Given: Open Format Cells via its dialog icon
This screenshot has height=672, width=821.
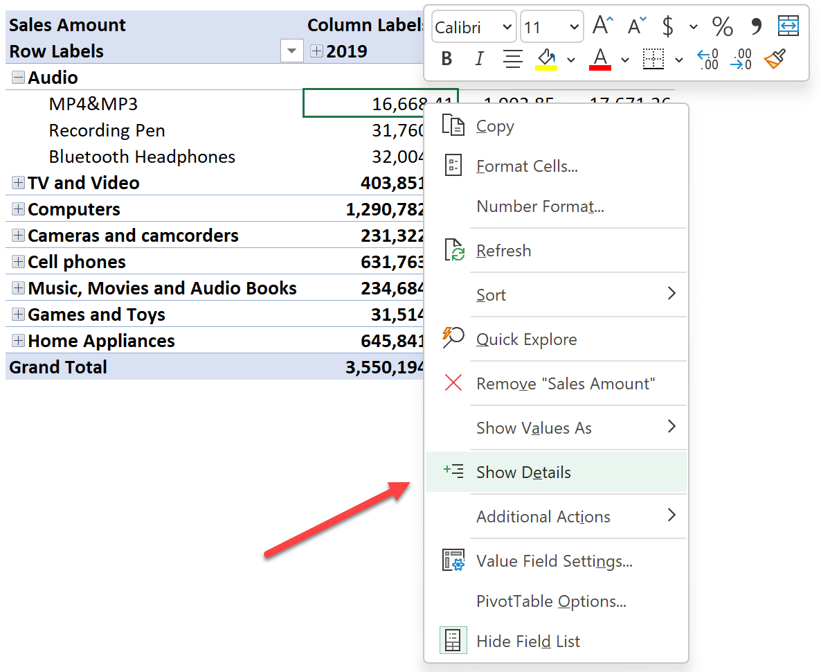Looking at the screenshot, I should click(454, 165).
